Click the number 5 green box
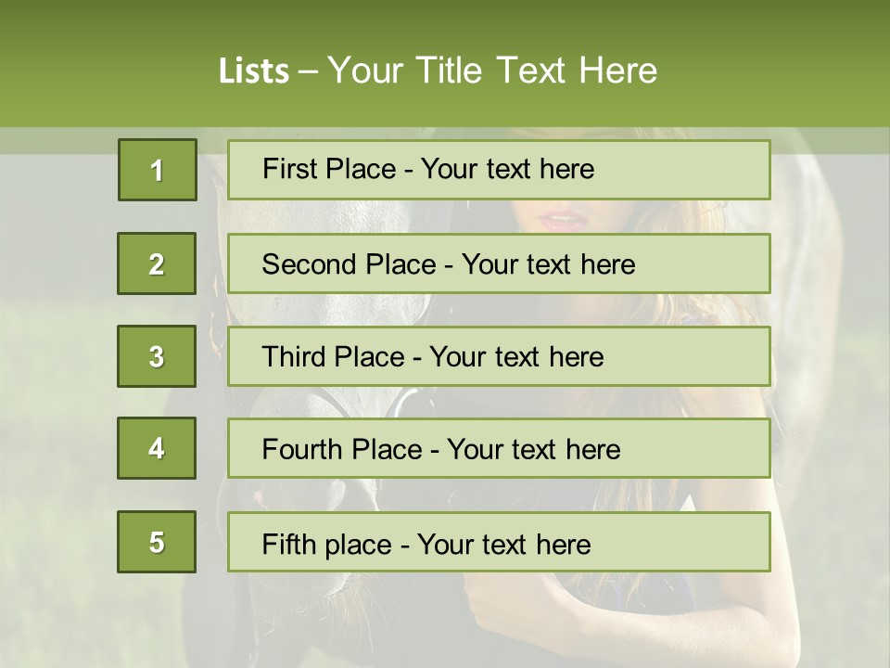Viewport: 890px width, 668px height. point(157,542)
